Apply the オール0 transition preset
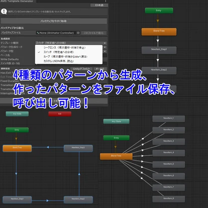 [100, 69]
